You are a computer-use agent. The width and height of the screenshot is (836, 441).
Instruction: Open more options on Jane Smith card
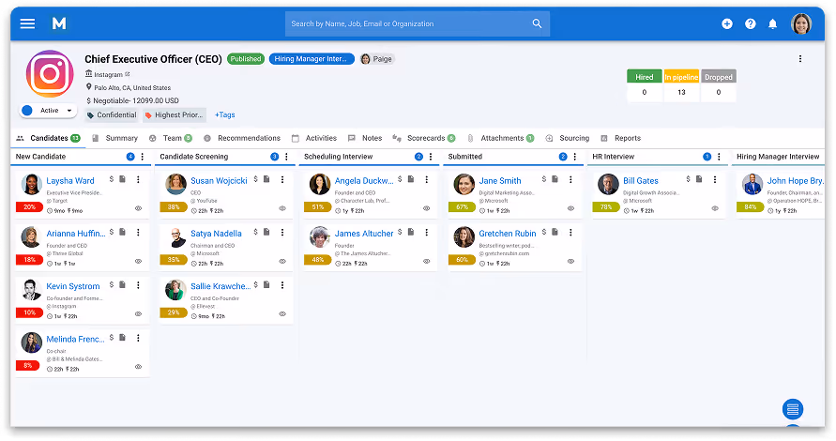click(570, 180)
